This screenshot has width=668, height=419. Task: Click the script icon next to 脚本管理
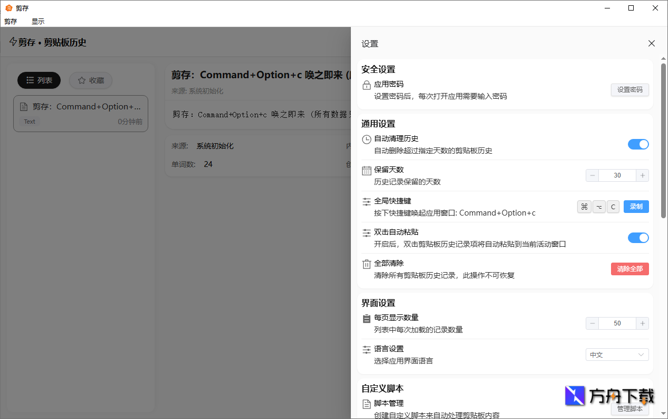coord(367,402)
